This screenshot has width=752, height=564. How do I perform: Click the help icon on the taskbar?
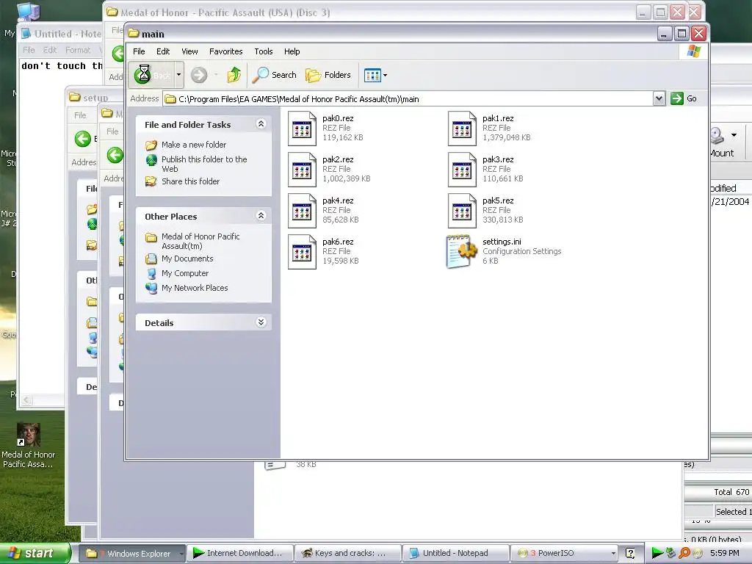[x=630, y=554]
